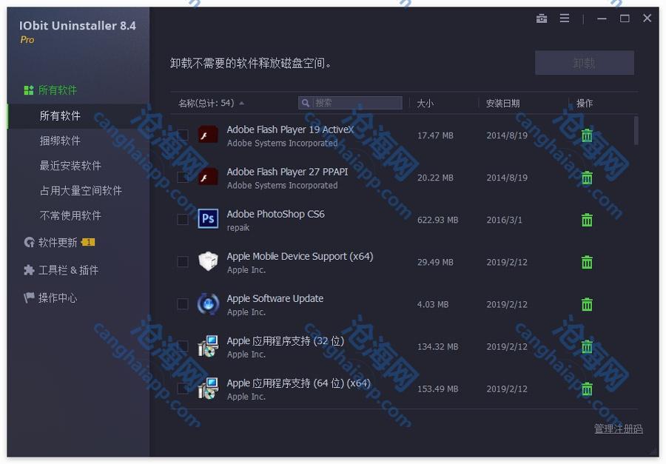Select the Adobe PhotoShop CS6 checkbox

pos(183,219)
